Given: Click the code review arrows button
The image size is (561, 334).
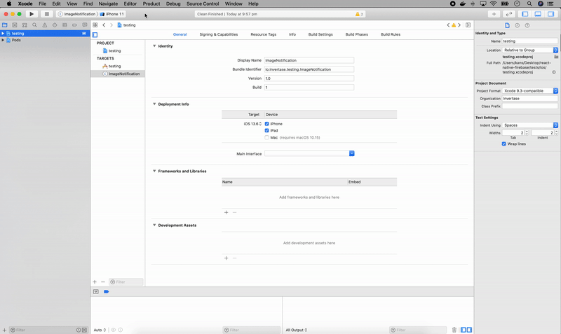Looking at the screenshot, I should pyautogui.click(x=509, y=14).
